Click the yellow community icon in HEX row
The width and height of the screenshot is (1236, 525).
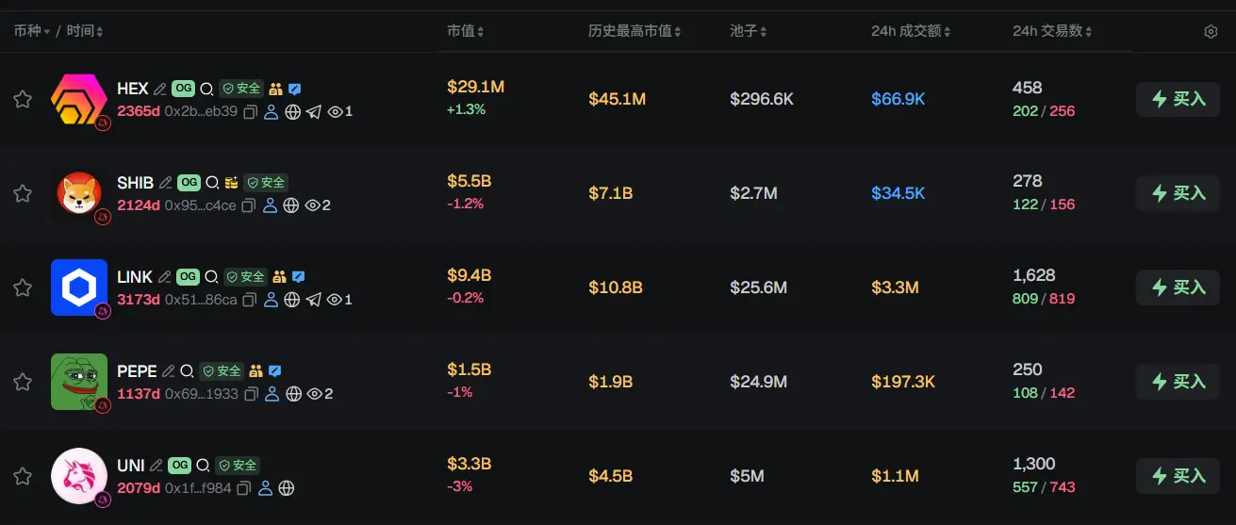[275, 89]
